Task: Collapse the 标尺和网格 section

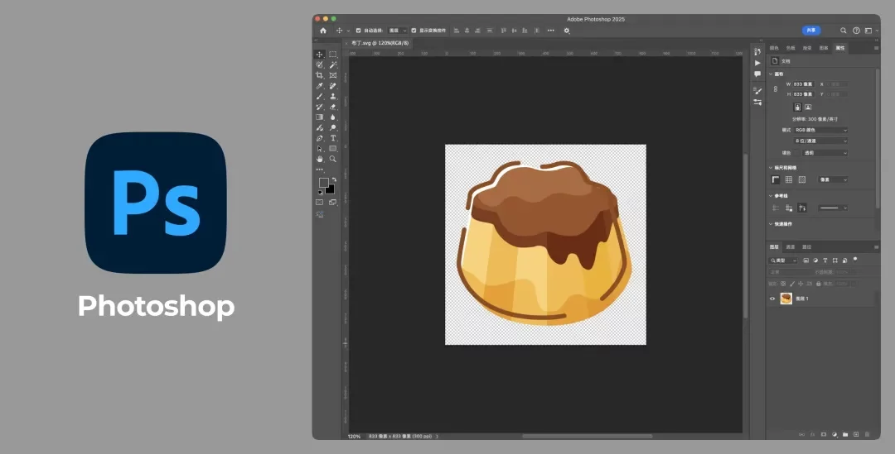Action: coord(770,168)
